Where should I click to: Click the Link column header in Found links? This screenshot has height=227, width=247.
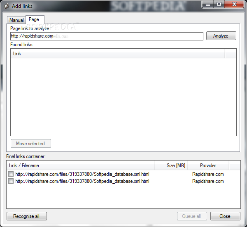[117, 54]
